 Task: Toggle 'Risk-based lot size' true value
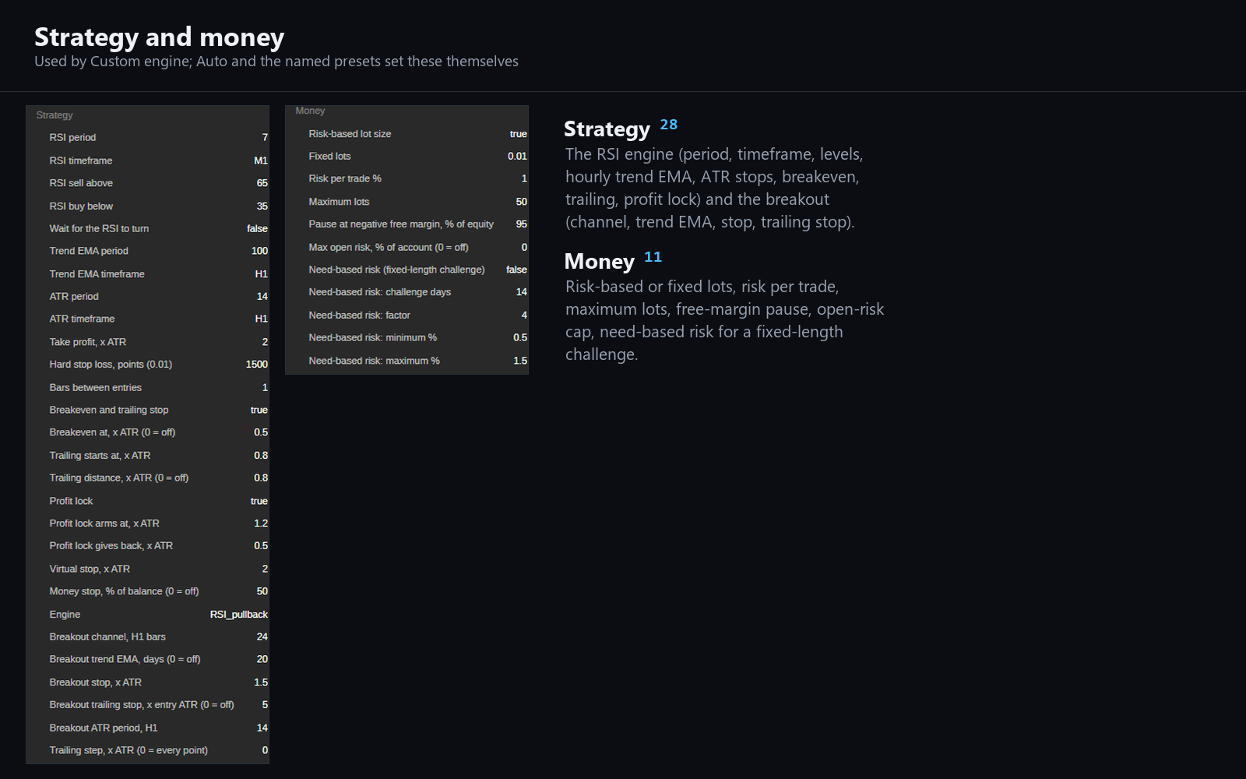point(518,134)
